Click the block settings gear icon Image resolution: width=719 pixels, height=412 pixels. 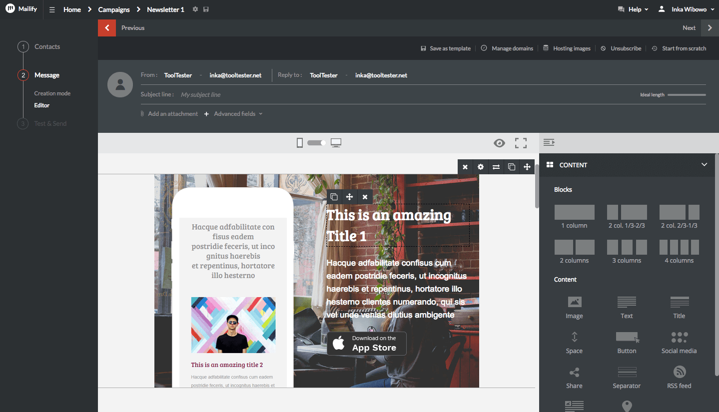pos(480,167)
